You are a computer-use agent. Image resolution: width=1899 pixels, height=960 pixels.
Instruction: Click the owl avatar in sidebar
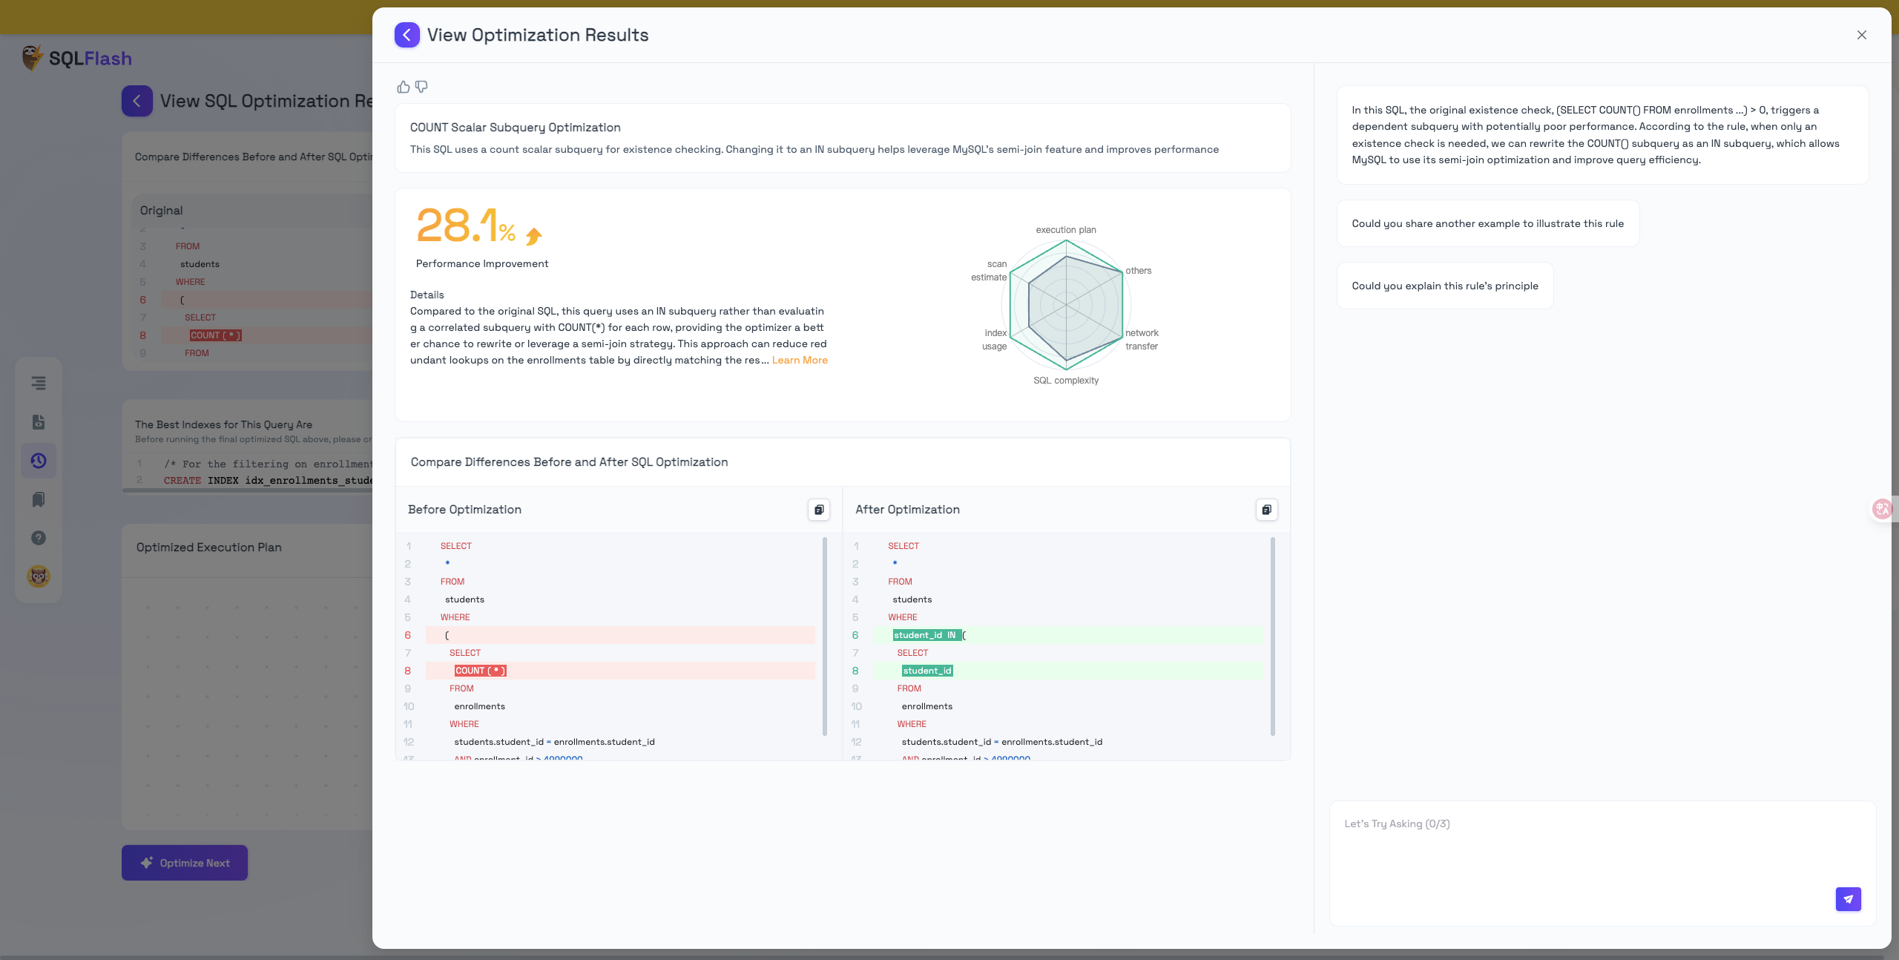[39, 576]
